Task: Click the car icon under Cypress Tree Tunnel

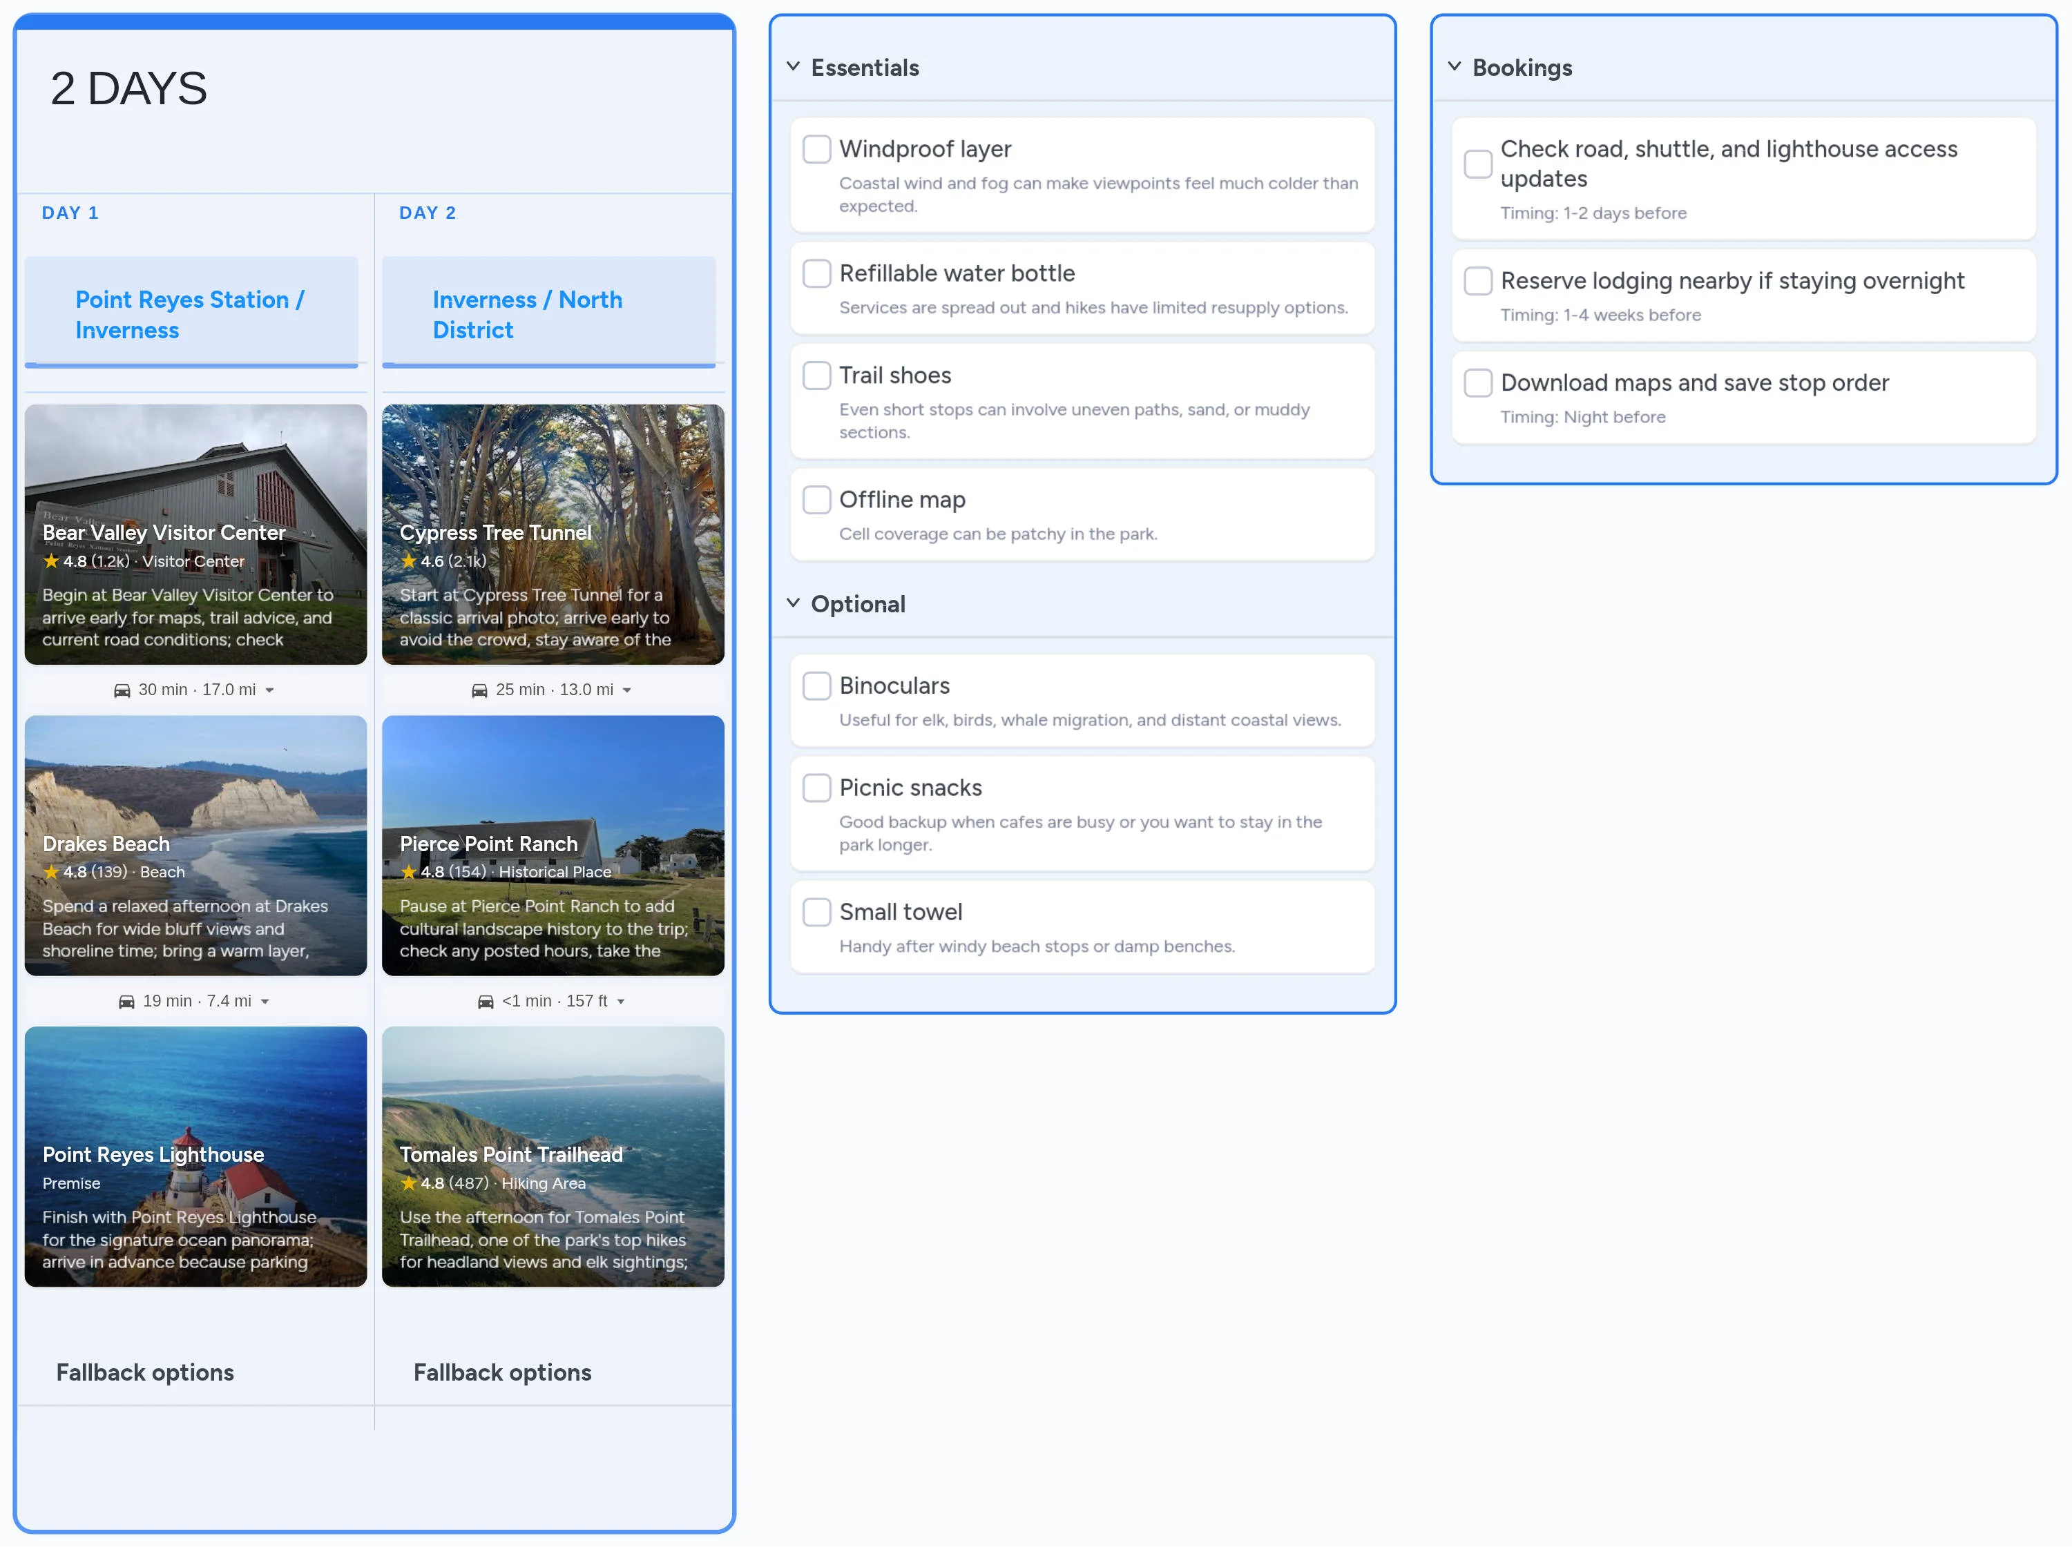Action: [x=481, y=689]
